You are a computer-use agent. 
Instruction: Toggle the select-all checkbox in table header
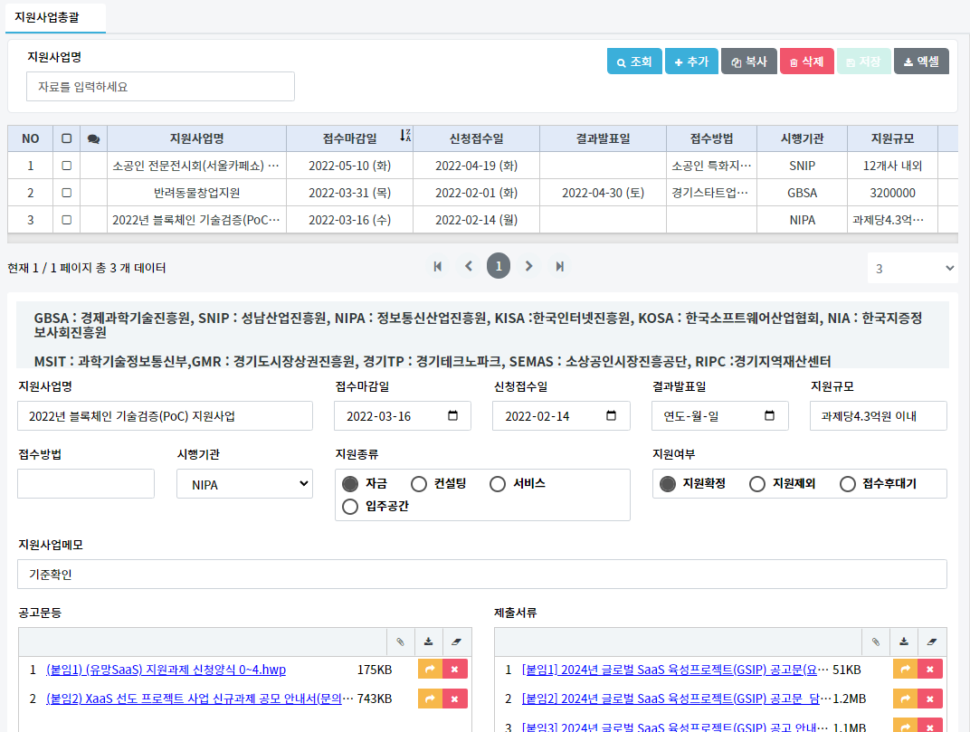[x=66, y=138]
